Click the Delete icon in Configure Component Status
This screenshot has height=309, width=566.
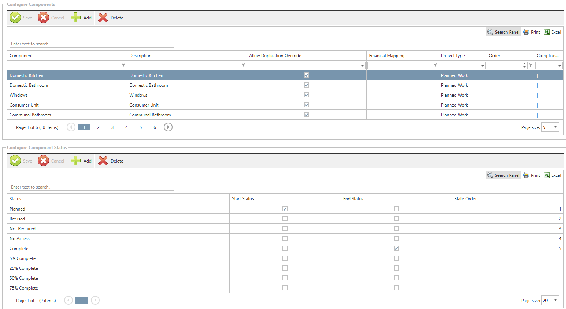pos(103,161)
